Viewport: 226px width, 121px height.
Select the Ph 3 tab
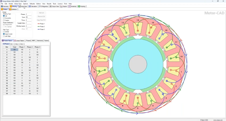tap(22, 44)
